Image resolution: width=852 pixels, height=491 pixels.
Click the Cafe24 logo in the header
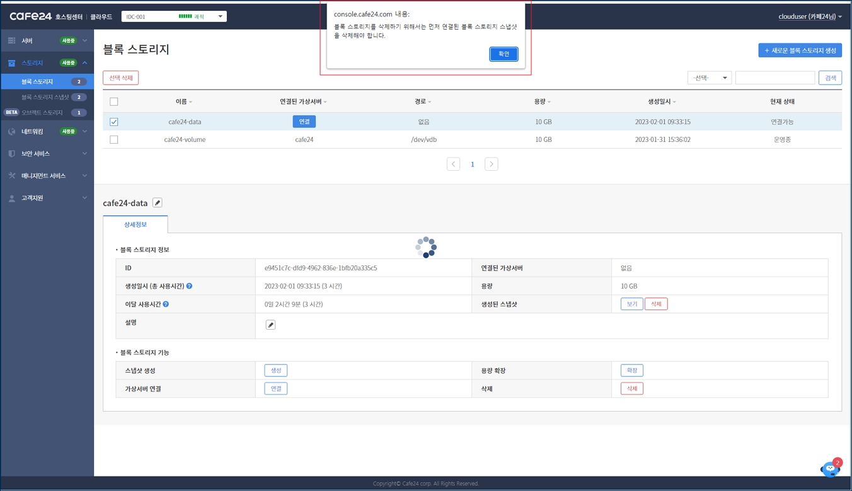point(30,16)
